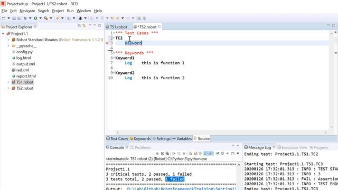Image resolution: width=338 pixels, height=190 pixels.
Task: Click the error marker on line 3
Action: tap(107, 43)
